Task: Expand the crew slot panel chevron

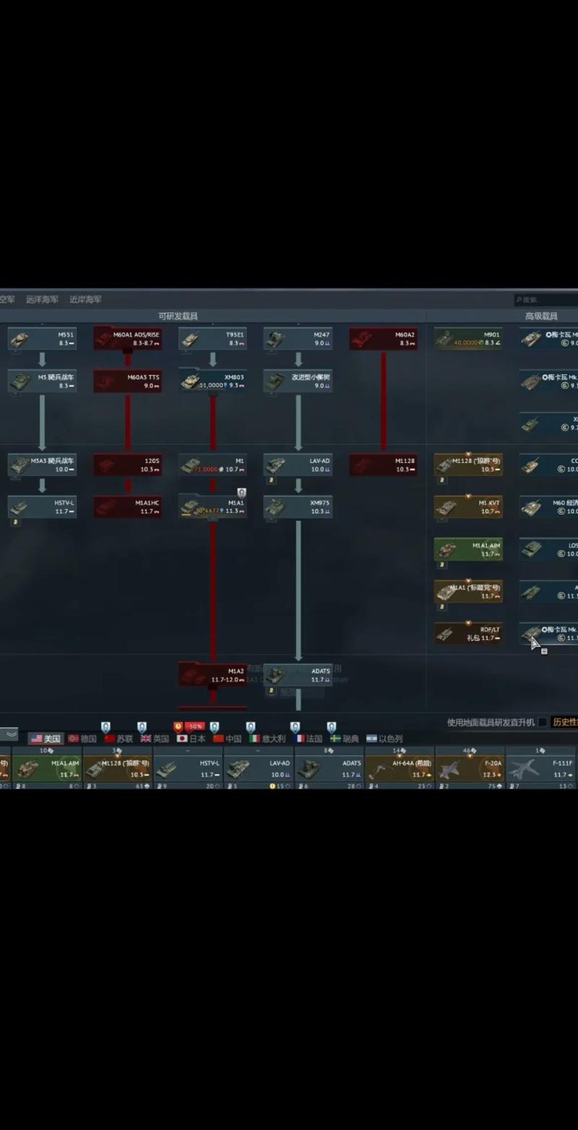Action: point(9,734)
